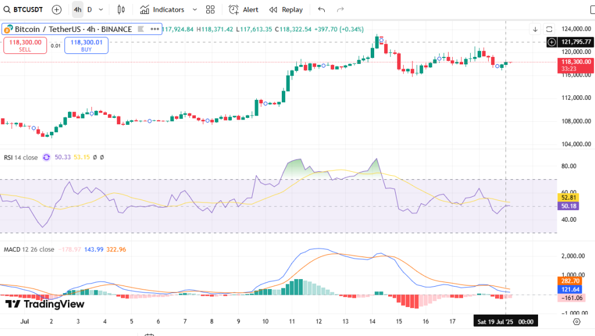Click the add symbol plus icon
595x336 pixels.
coord(56,9)
